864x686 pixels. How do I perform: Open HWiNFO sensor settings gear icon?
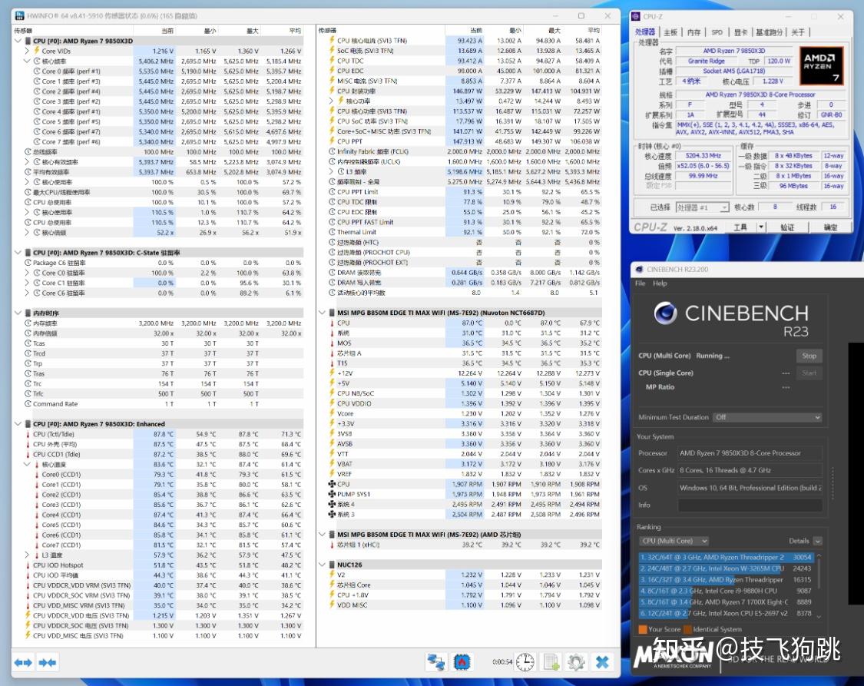[x=576, y=661]
